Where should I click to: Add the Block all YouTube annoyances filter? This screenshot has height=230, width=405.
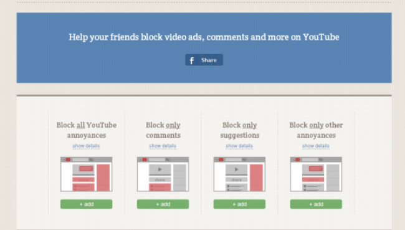click(86, 204)
